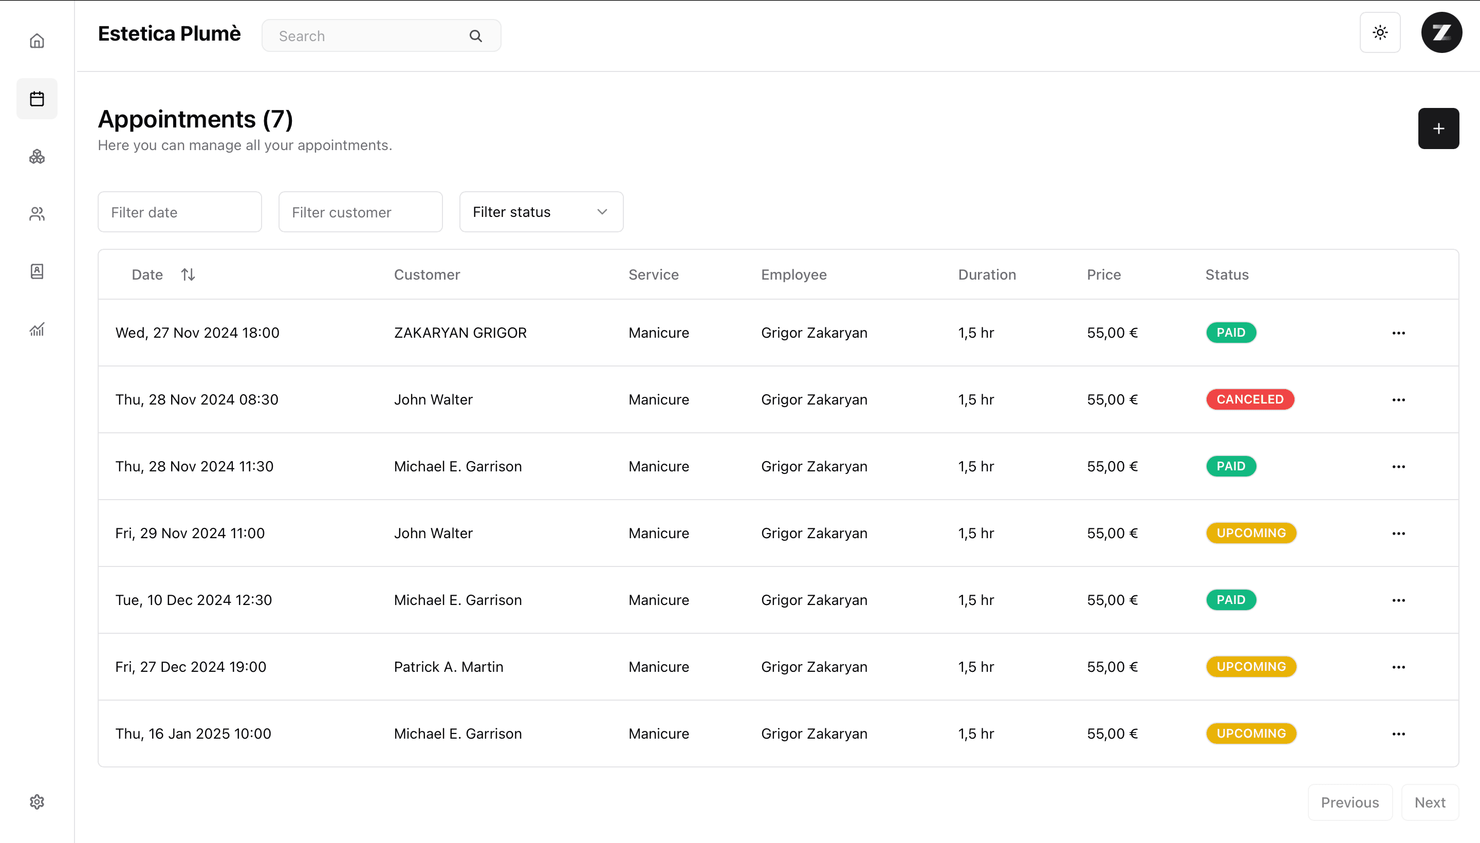Click the Service column header

tap(654, 274)
